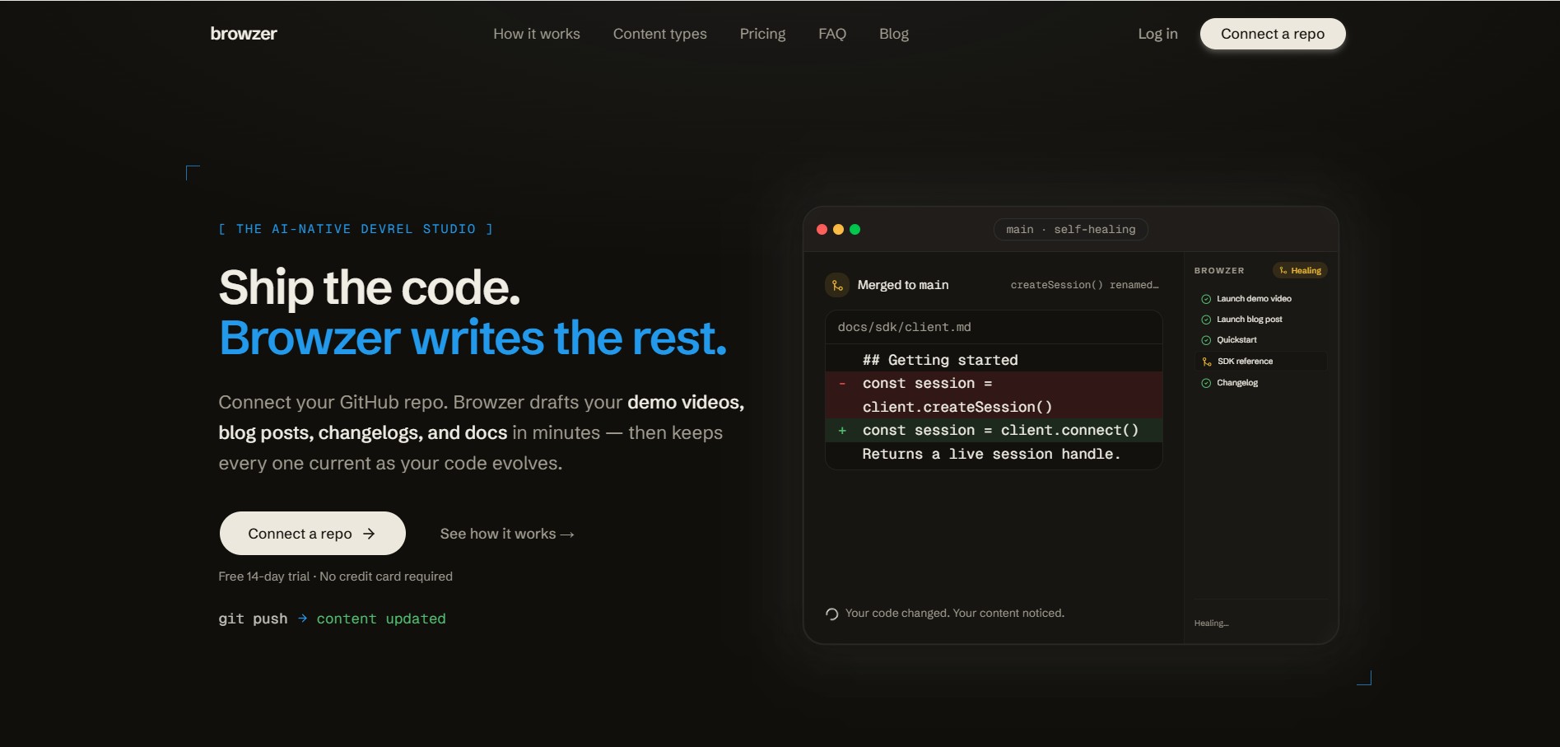This screenshot has height=747, width=1560.
Task: Click Returns a live session handle text
Action: 991,454
